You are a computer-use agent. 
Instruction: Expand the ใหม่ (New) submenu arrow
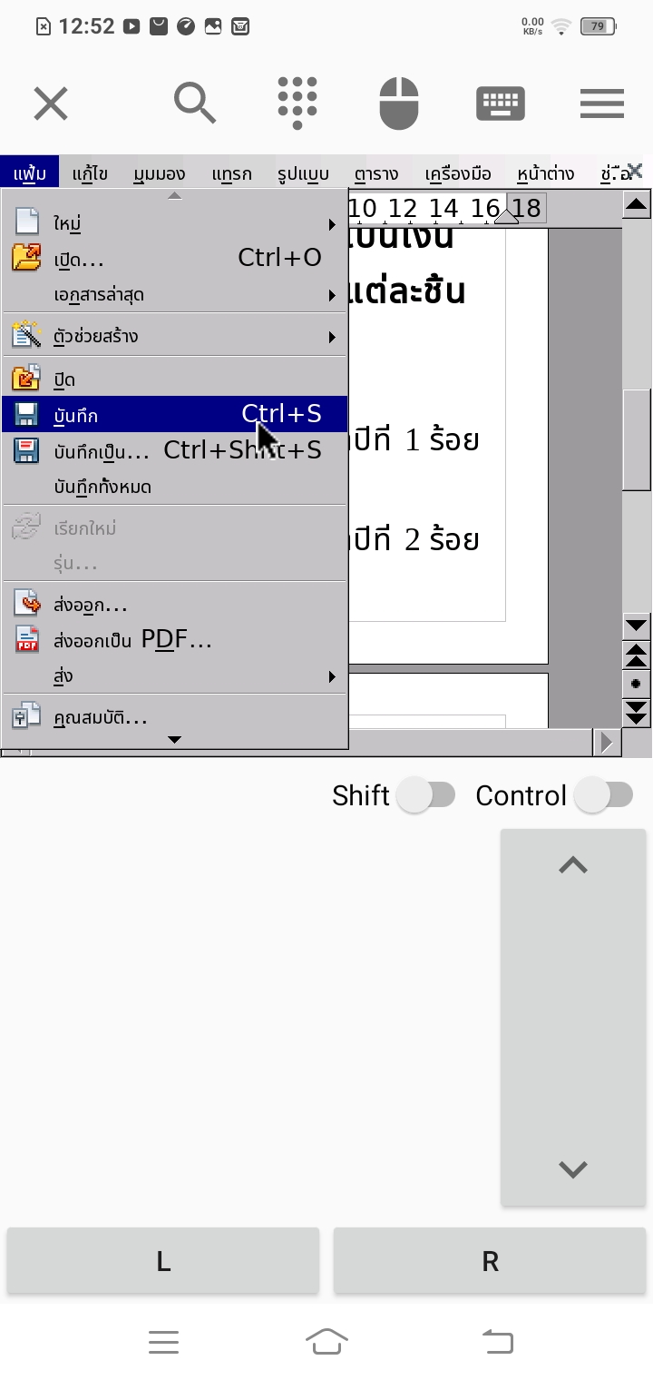coord(332,223)
